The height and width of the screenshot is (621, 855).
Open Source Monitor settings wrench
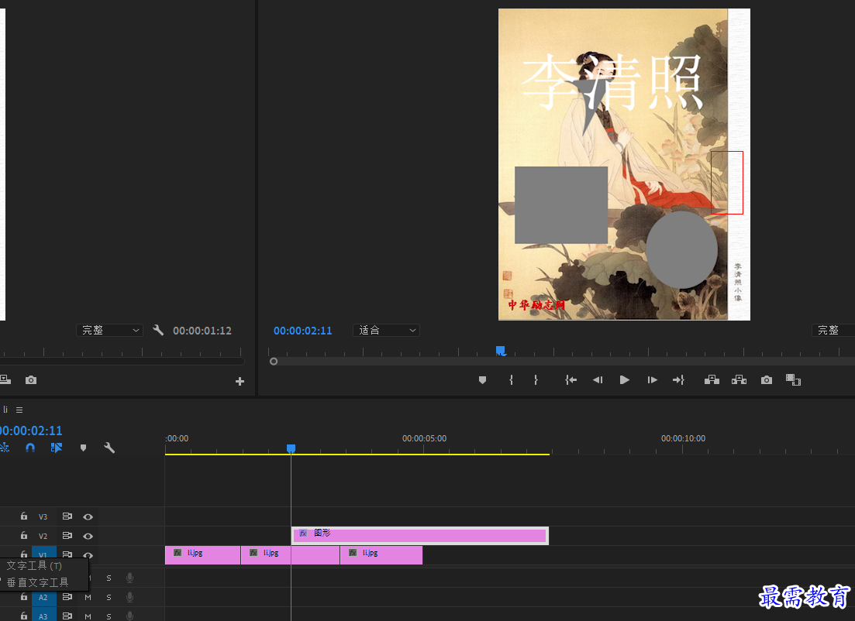158,330
